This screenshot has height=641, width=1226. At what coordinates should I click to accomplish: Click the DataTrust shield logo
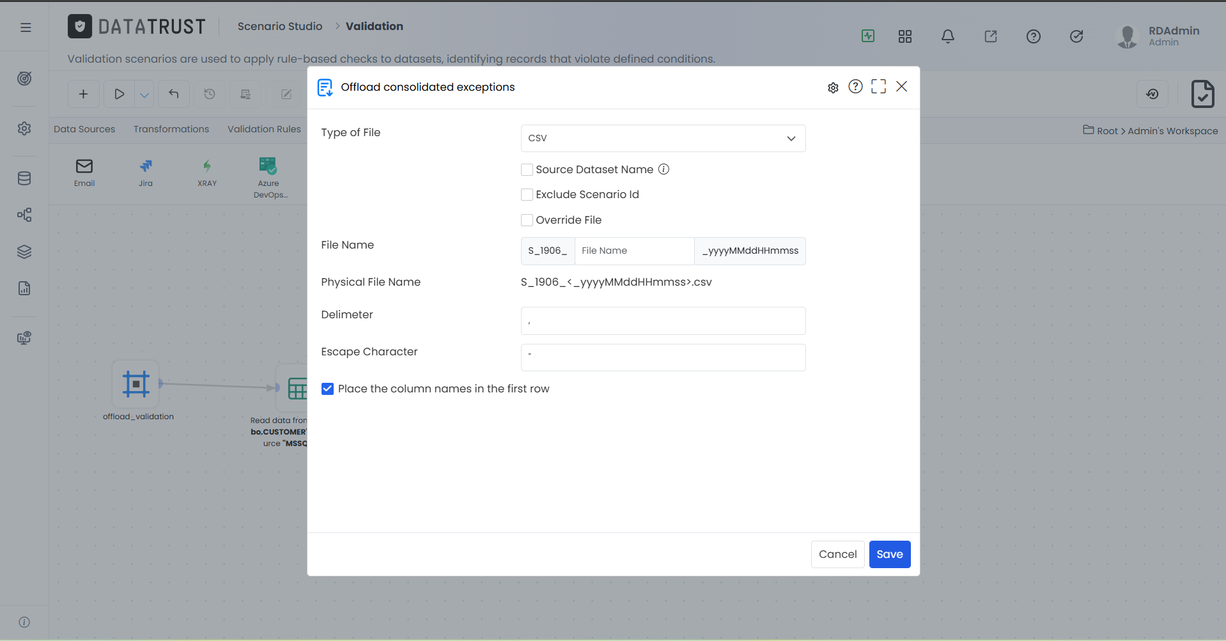click(80, 26)
